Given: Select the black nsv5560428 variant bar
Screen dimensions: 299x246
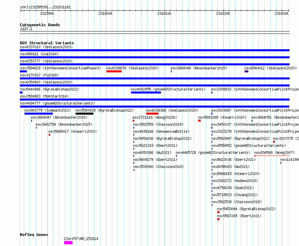Looking at the screenshot, I should click(84, 114).
